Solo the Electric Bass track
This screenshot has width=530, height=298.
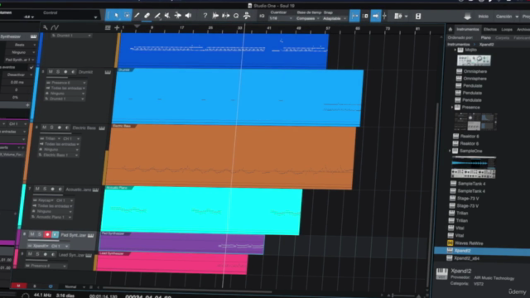tap(51, 127)
